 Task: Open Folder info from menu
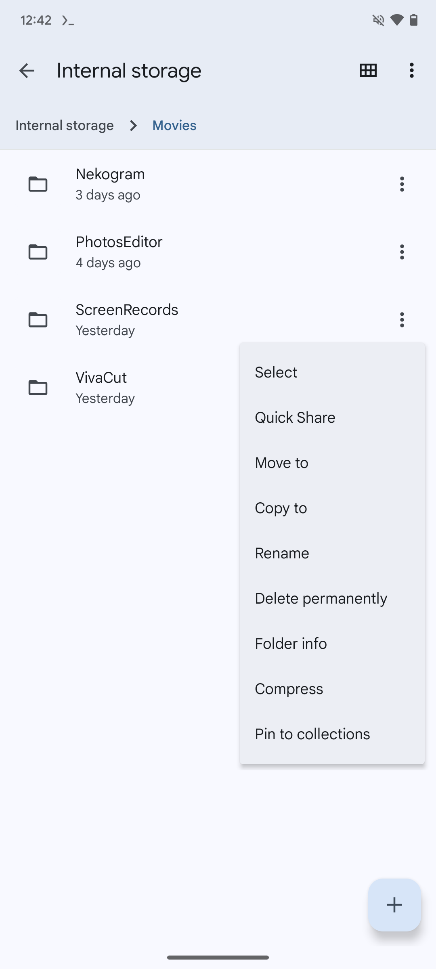[x=291, y=644]
